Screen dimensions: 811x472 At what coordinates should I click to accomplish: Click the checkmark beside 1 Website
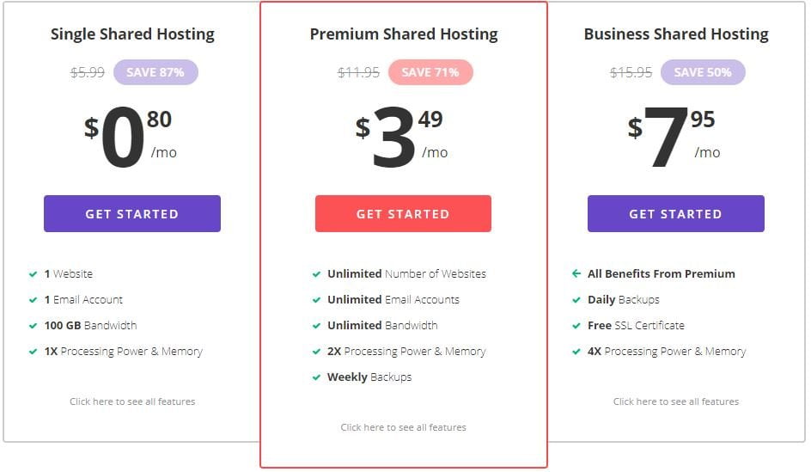(x=34, y=274)
